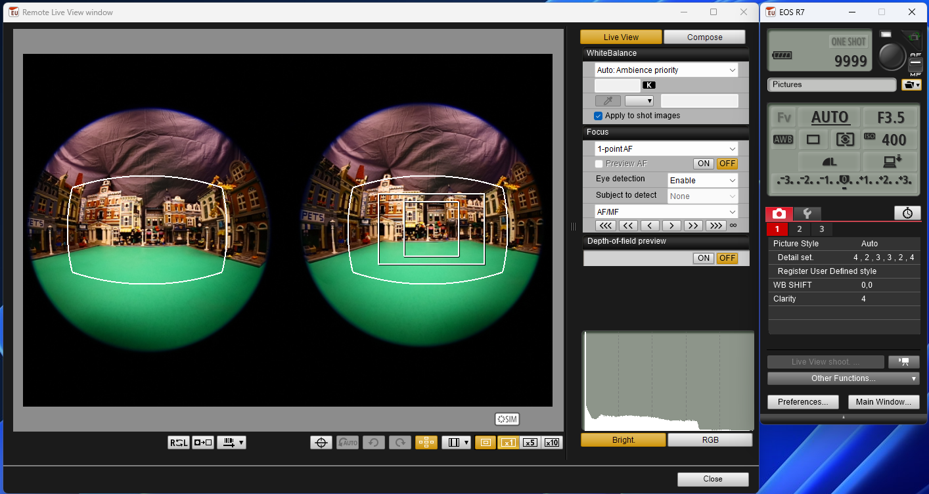Click the save-to-computer icon
929x494 pixels.
[891, 161]
